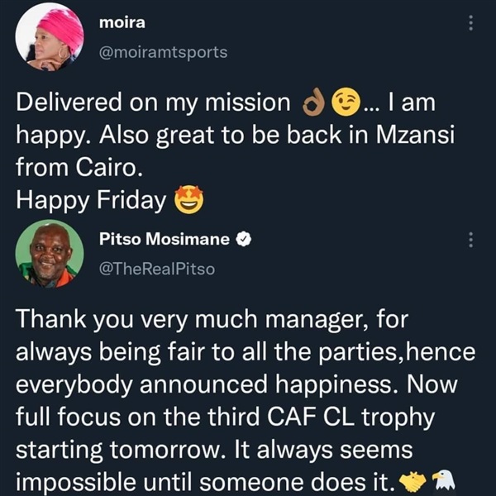Open tweet starting "Thank you very much manager"
496x496 pixels.
click(246, 400)
